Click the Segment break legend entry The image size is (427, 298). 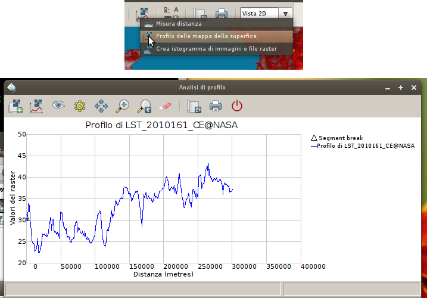[337, 138]
